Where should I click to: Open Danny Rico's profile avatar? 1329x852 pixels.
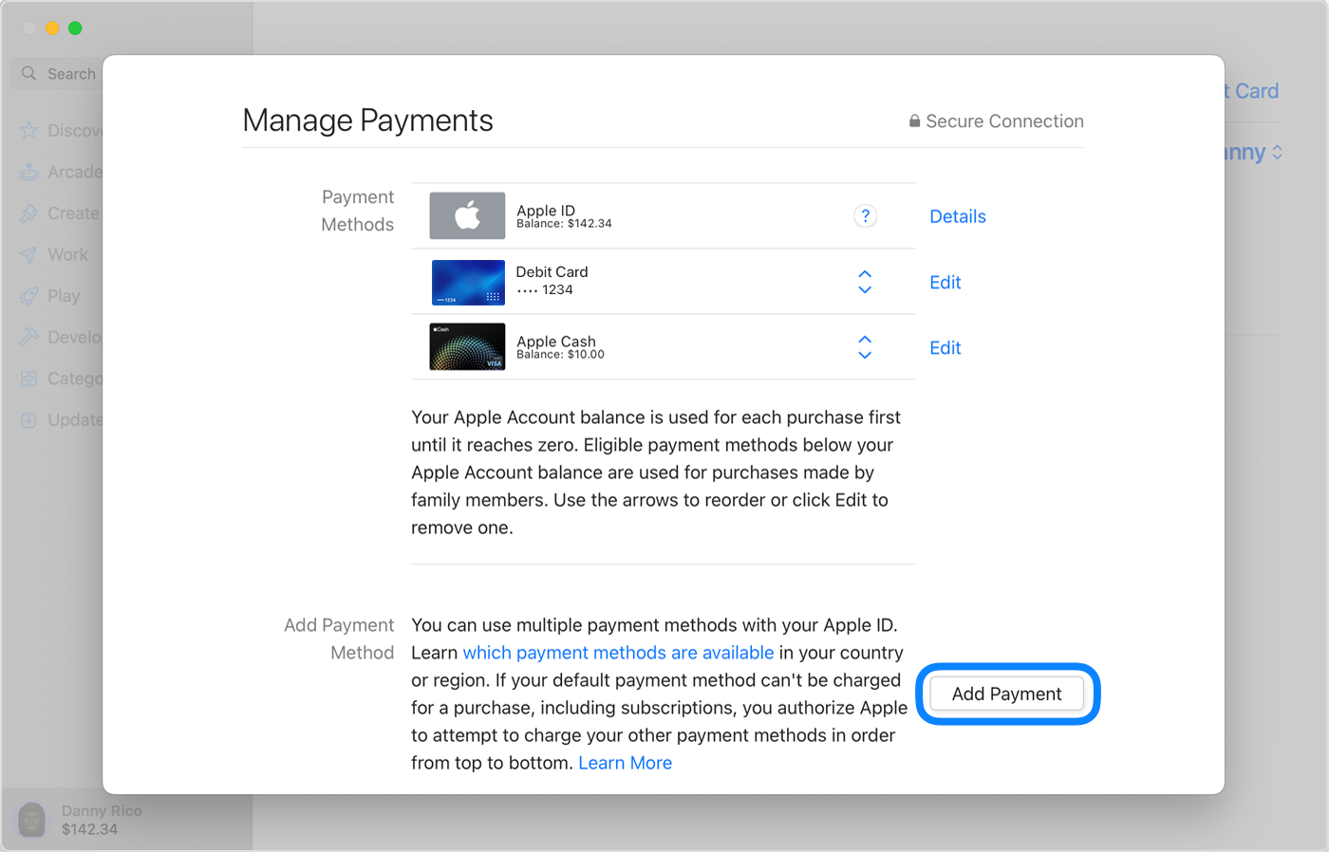coord(31,819)
